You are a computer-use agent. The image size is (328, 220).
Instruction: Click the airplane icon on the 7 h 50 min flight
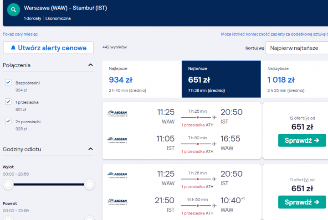pos(214,143)
